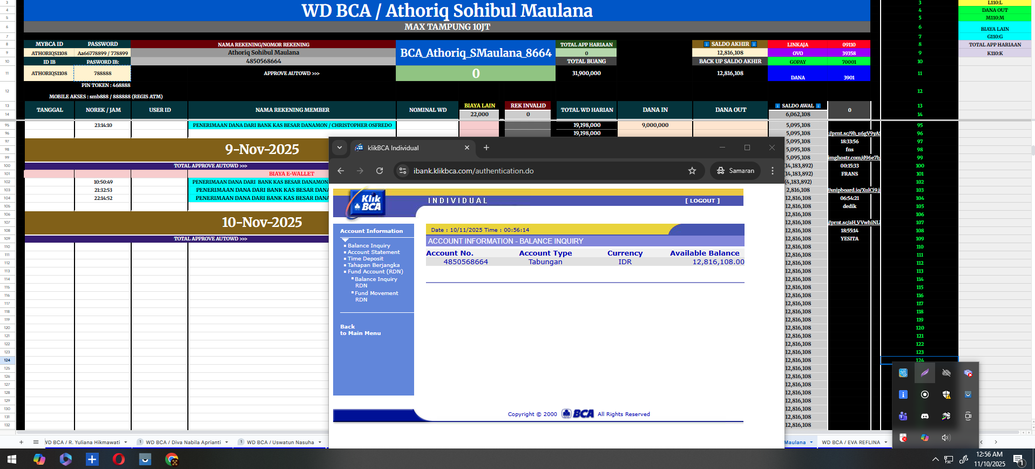
Task: Launch Opera from the taskbar
Action: [x=119, y=459]
